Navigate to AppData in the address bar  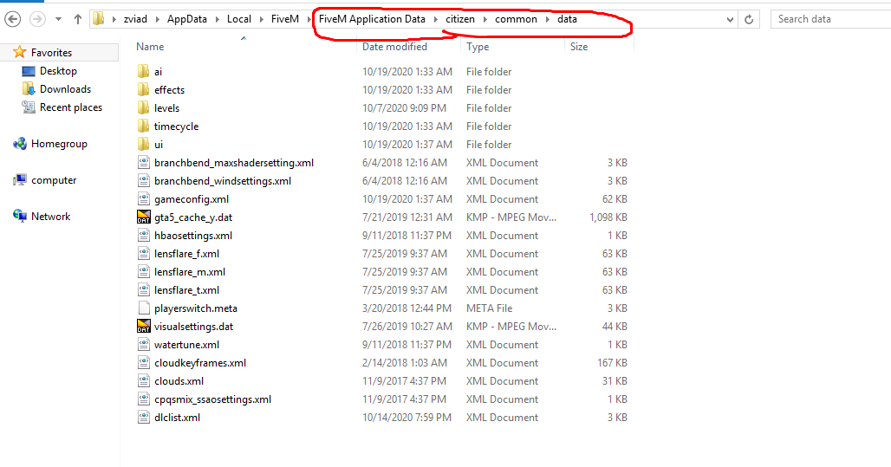click(x=187, y=19)
